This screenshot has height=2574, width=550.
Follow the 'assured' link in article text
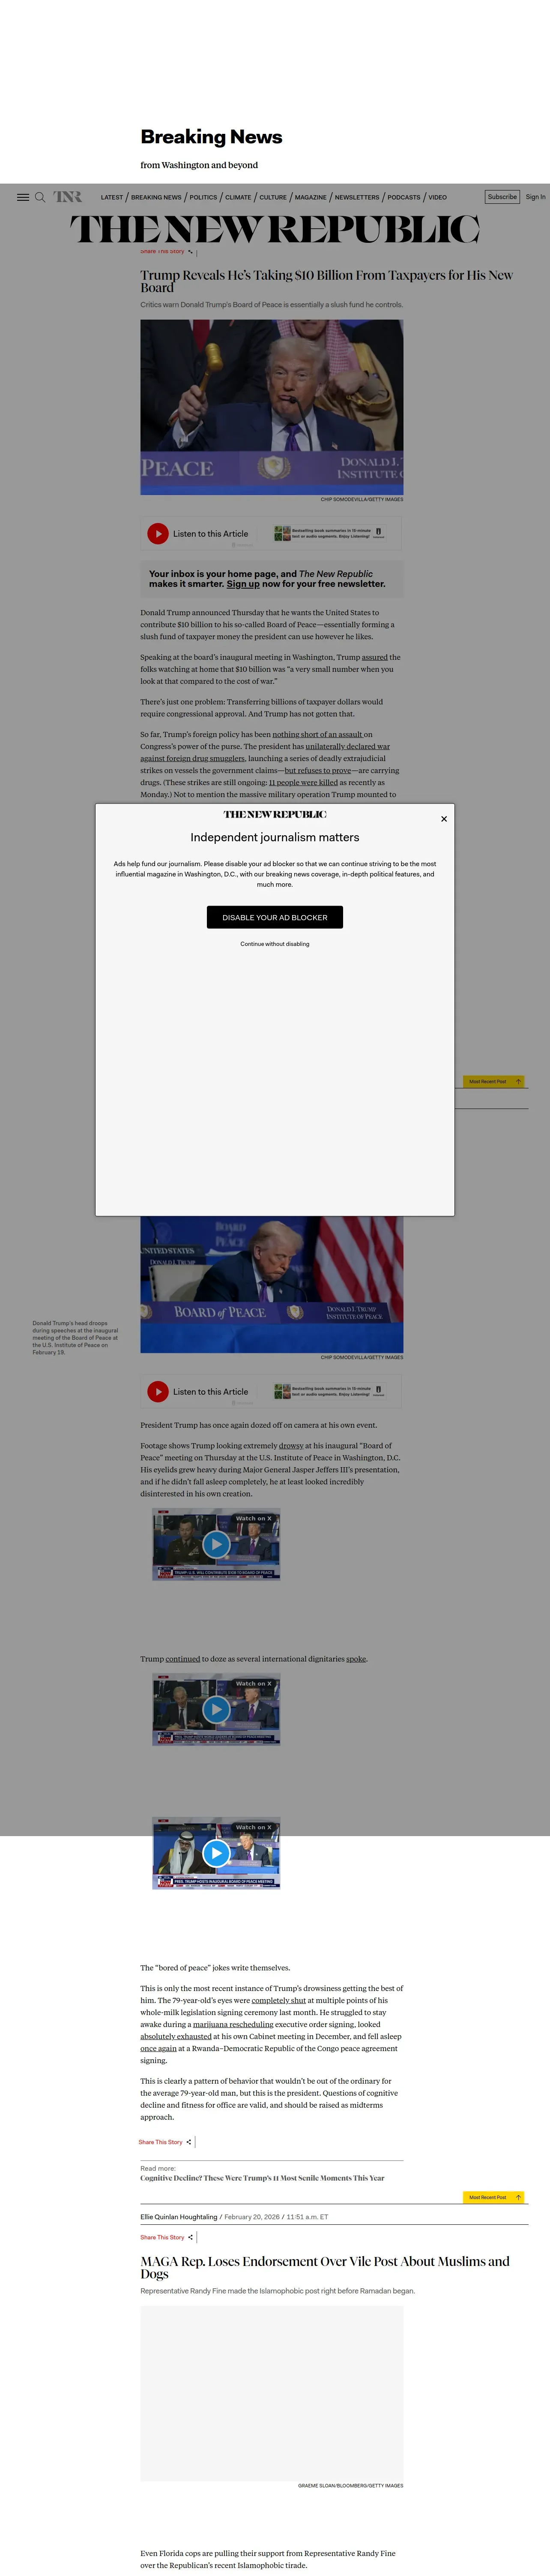pos(374,658)
